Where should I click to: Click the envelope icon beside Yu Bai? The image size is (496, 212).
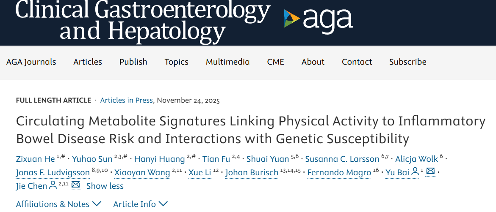point(430,172)
